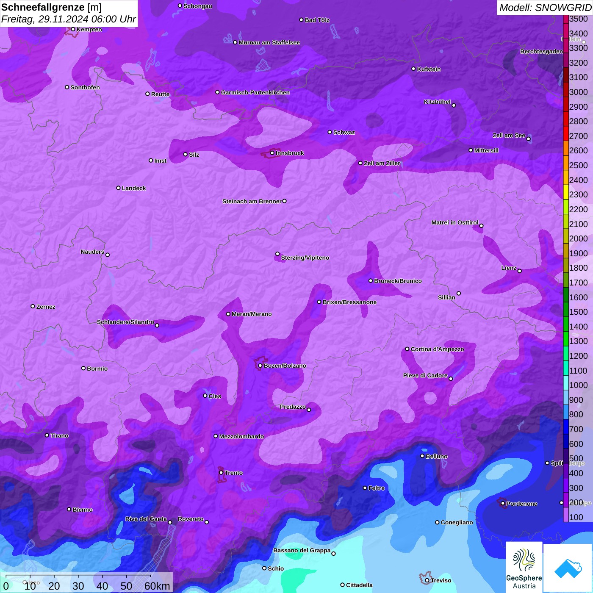Click the green 1500 m legend swatch

(x=565, y=309)
